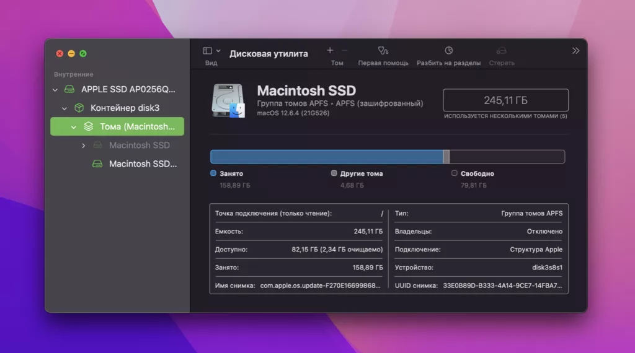This screenshot has height=353, width=635.
Task: Click the Macintosh SSD title heading
Action: click(x=306, y=90)
